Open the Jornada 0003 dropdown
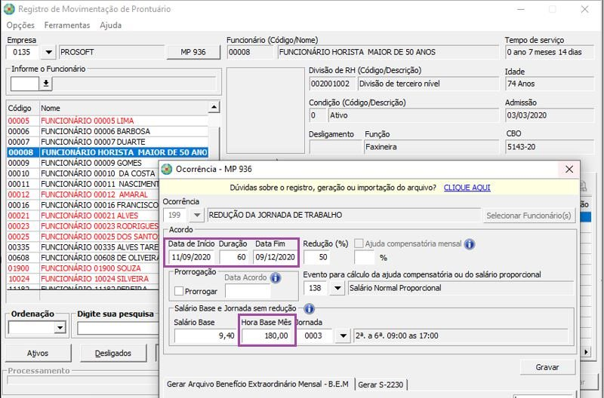 point(343,336)
